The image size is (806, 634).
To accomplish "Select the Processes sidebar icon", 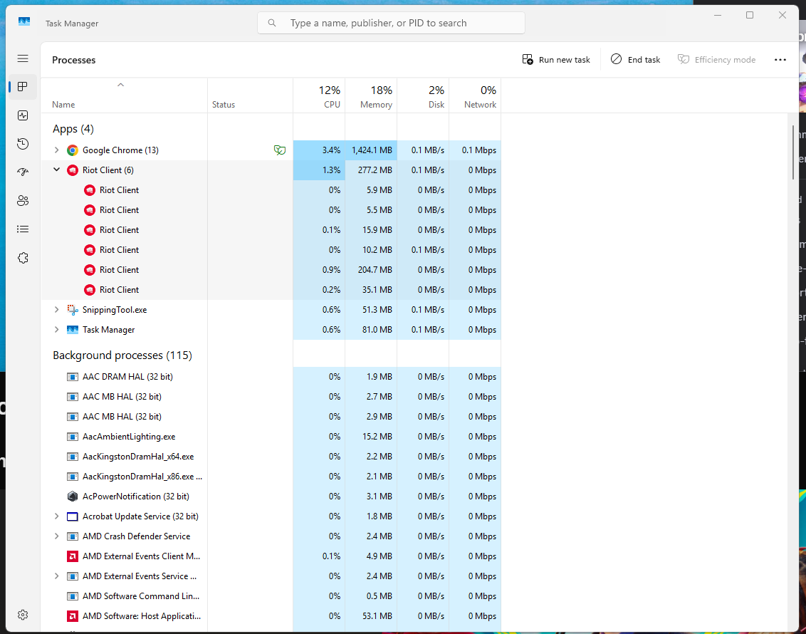I will [23, 87].
